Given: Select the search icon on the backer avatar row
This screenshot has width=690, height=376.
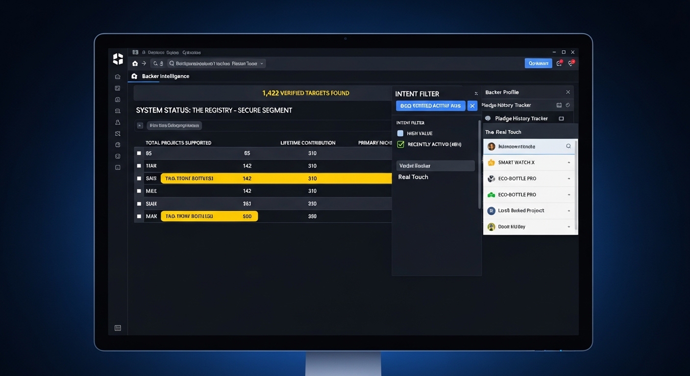Looking at the screenshot, I should click(568, 146).
